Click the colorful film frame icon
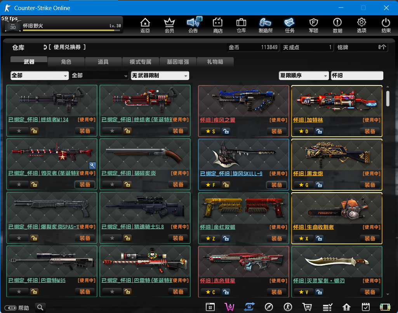 point(385,307)
